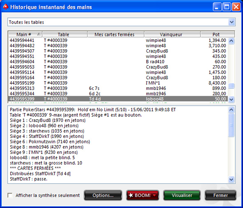Screen dimensions: 243x208
Task: Click the 6d 2c hole cards cell
Action: tap(95, 94)
